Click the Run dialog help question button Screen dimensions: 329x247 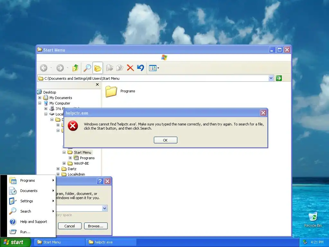tap(100, 181)
